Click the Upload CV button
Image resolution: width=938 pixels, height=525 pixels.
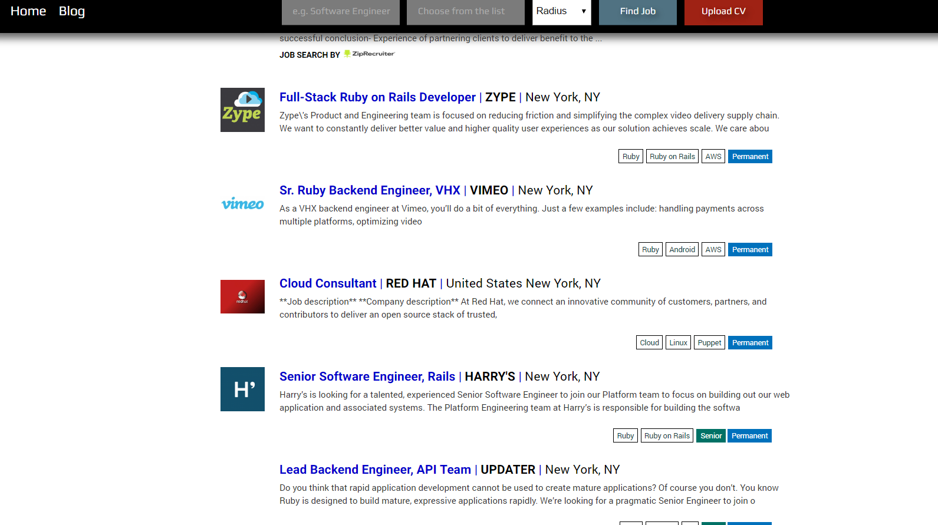(723, 12)
